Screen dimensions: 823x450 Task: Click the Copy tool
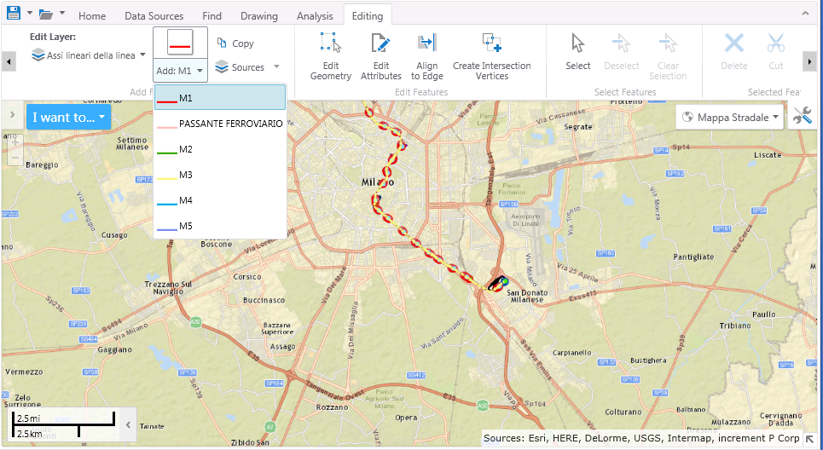235,43
